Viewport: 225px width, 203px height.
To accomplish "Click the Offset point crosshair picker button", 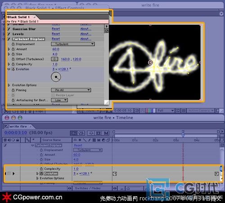I will click(54, 59).
